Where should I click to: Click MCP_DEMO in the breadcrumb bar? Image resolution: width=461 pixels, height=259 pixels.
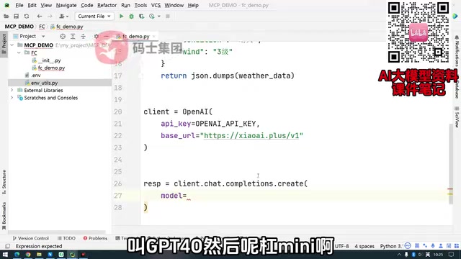click(19, 27)
